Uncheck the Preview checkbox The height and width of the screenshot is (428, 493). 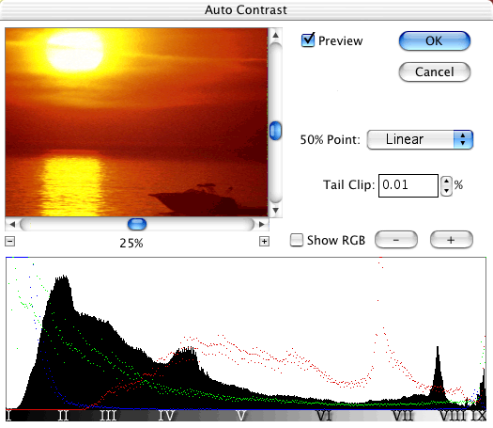tap(308, 40)
